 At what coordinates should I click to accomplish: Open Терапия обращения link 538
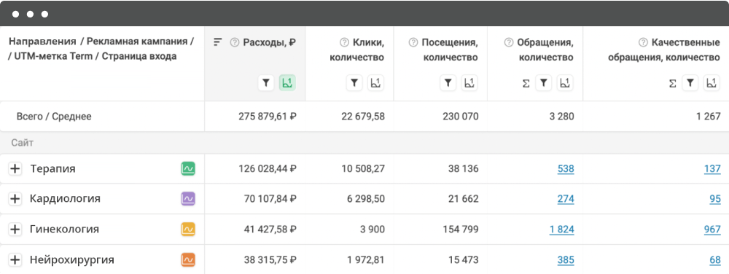(x=566, y=168)
